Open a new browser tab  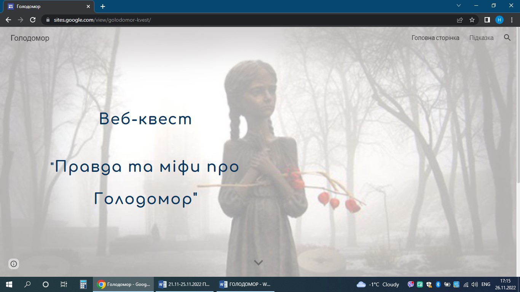point(103,6)
